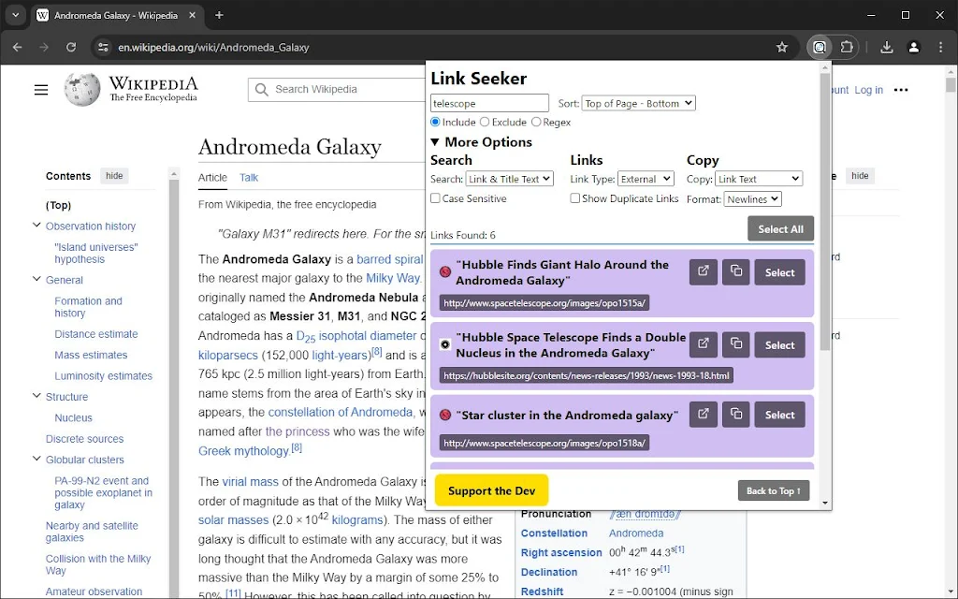Open the browser Downloads icon
Image resolution: width=958 pixels, height=599 pixels.
pos(887,47)
